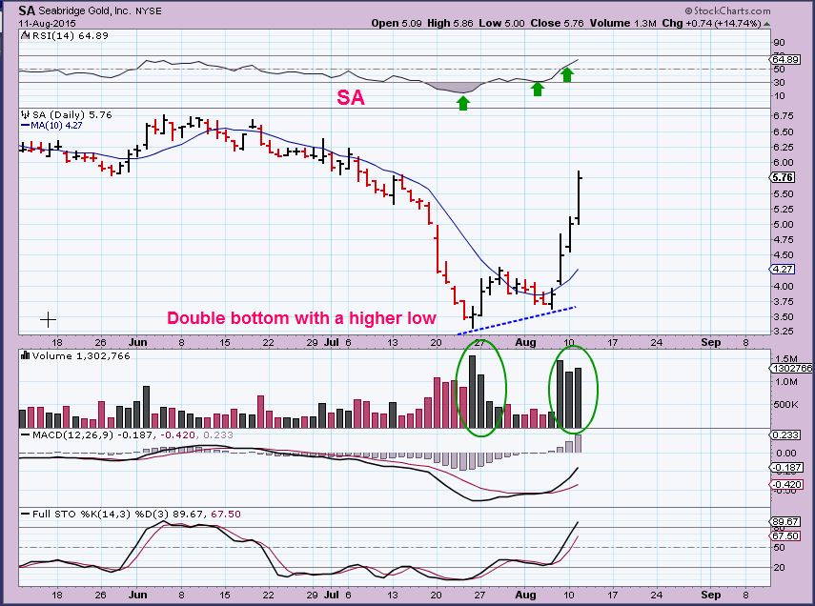
Task: Click the 64.89 RSI value tag on right axis
Action: coord(785,59)
